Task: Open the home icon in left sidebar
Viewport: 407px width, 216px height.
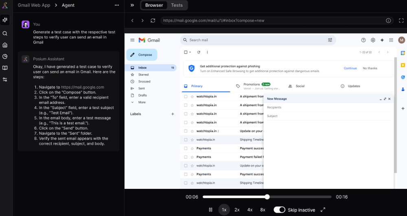Action: point(5,45)
